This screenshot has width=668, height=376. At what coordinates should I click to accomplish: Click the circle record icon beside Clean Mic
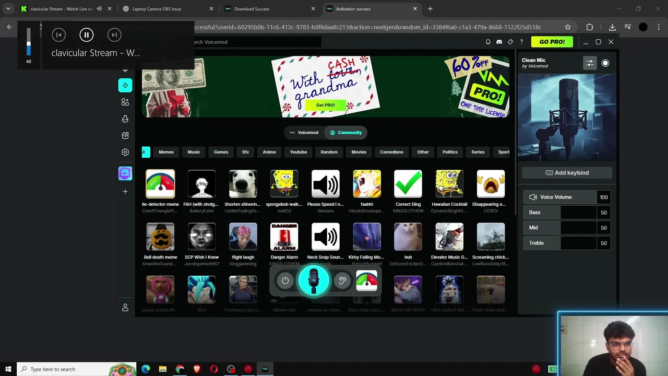pos(605,63)
